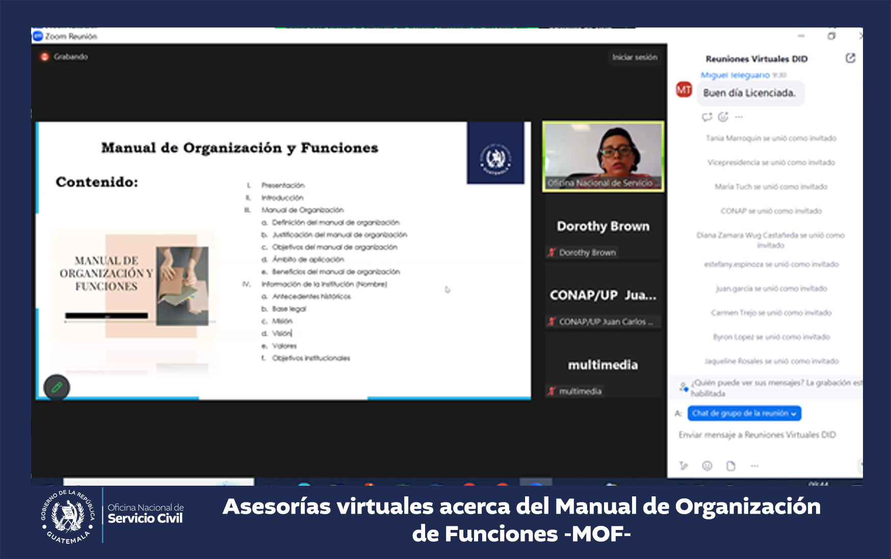Image resolution: width=891 pixels, height=559 pixels.
Task: Select the CONAP/UP Juan Carlos participant tile
Action: 603,296
